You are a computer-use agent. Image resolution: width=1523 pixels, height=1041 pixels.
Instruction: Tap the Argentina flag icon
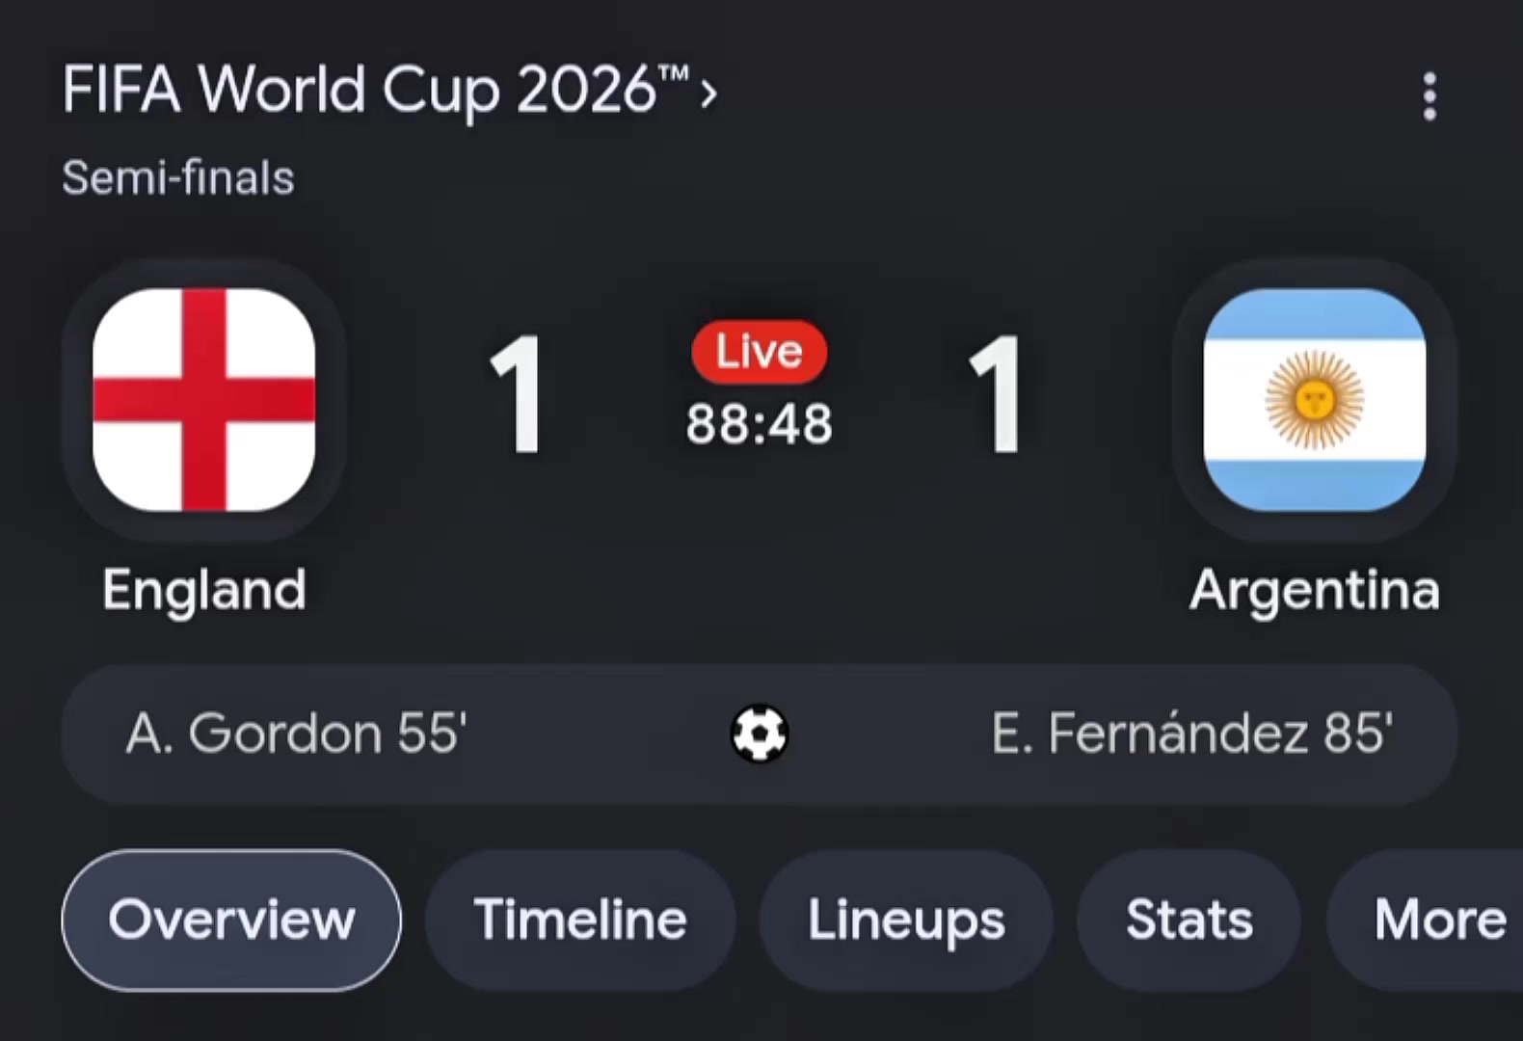1315,399
